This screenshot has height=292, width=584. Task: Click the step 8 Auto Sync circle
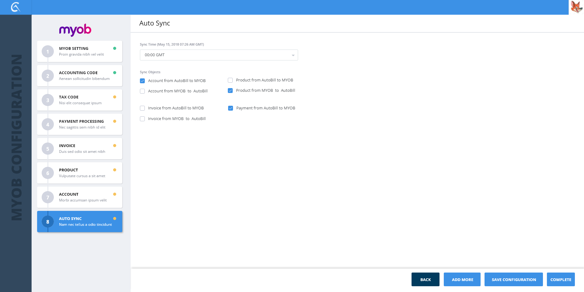tap(48, 222)
